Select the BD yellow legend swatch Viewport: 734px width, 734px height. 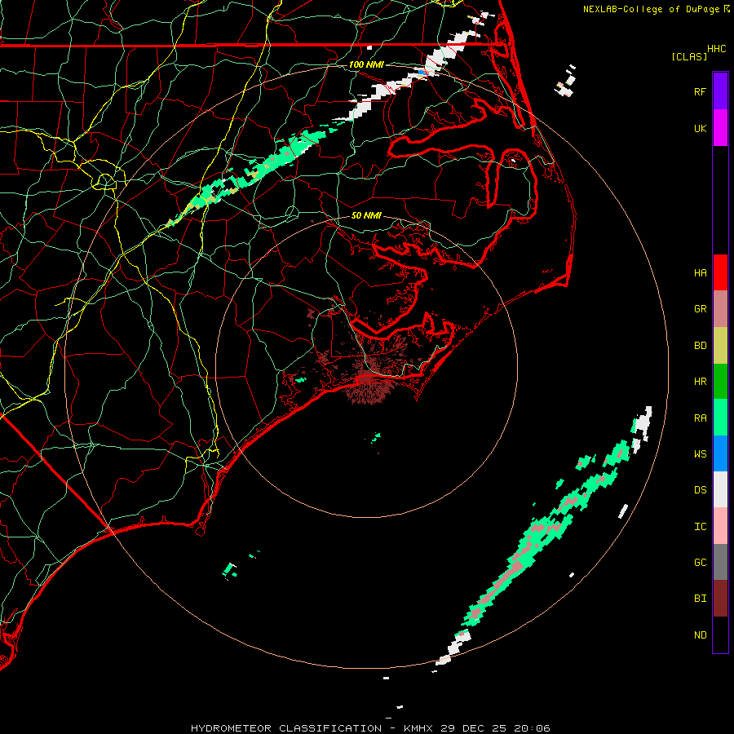720,346
